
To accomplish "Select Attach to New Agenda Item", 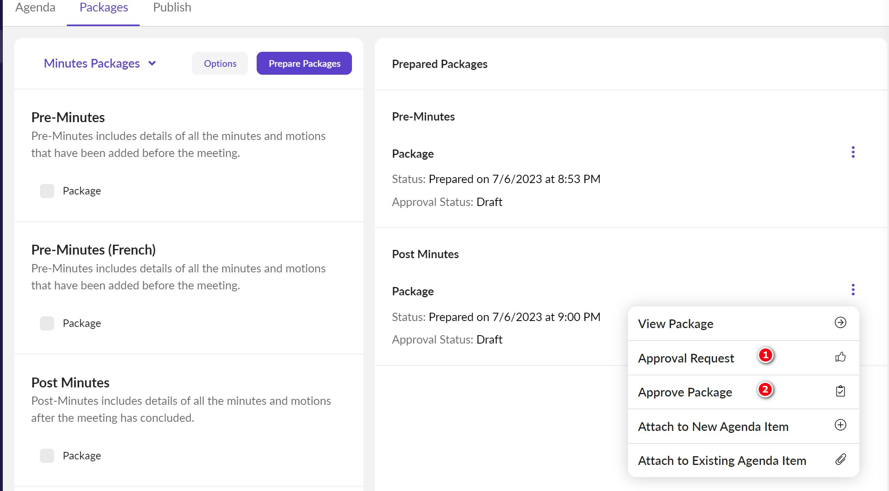I will coord(713,427).
